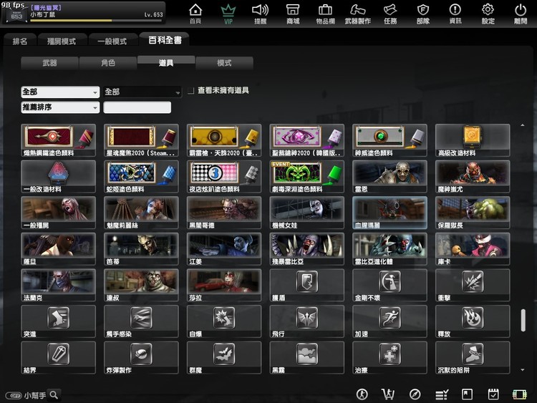Select the 釋放 release skill icon
Screen dimensions: 537x403
pos(473,317)
